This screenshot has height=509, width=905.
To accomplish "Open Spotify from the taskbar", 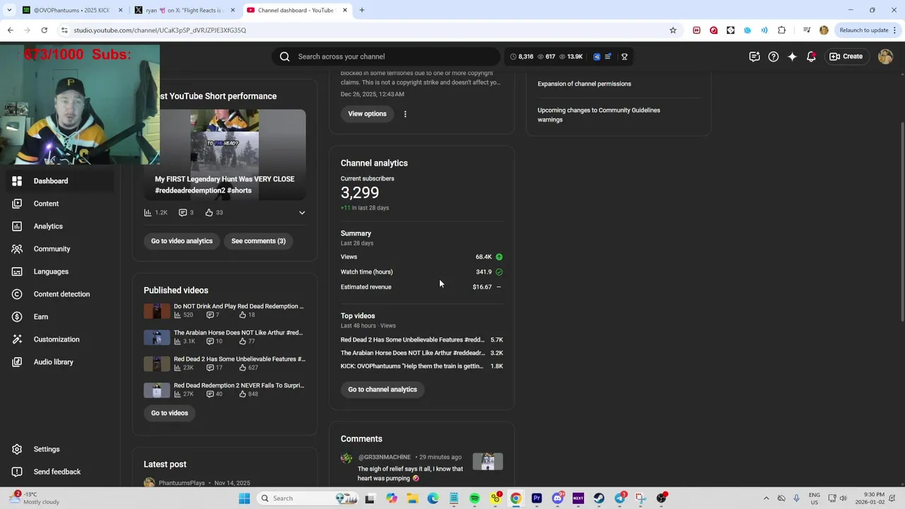I will pos(474,498).
